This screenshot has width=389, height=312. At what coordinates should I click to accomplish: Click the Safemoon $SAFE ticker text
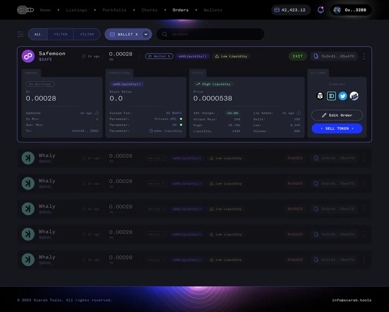tap(46, 59)
